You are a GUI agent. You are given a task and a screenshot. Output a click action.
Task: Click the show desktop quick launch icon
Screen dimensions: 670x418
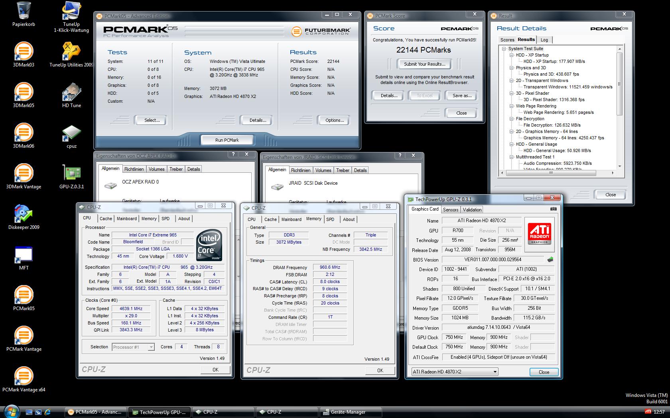point(29,412)
